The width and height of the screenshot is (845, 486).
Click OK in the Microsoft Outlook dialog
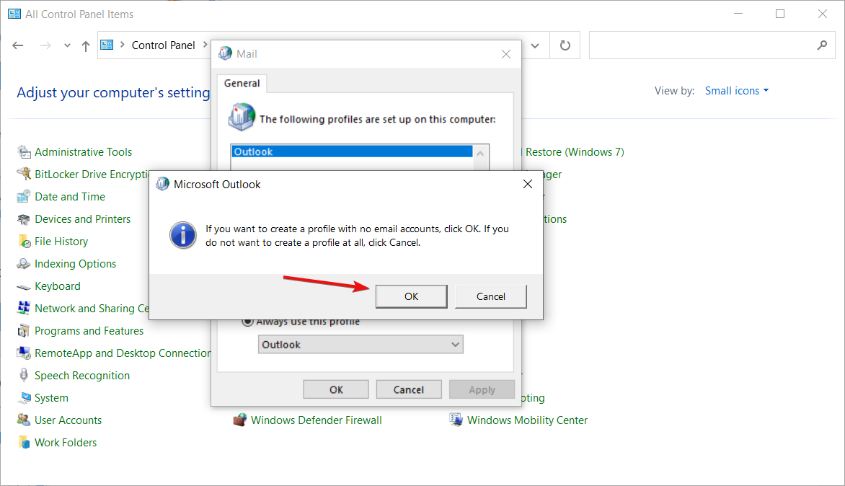(411, 296)
